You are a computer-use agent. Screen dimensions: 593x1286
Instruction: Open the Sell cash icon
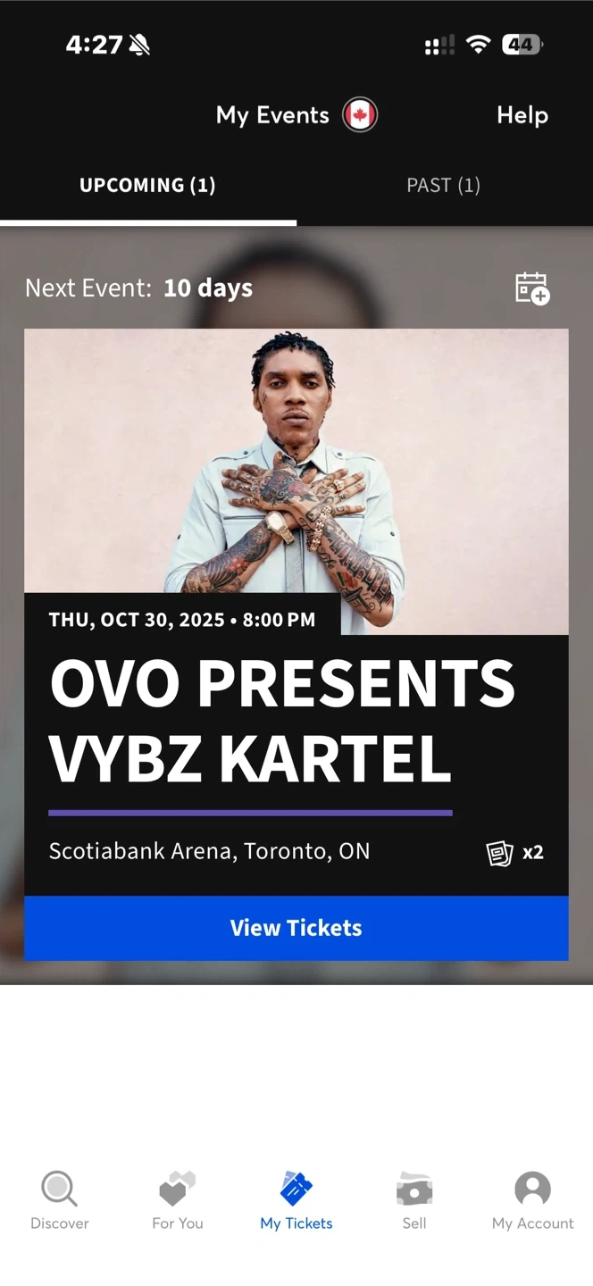coord(414,1189)
